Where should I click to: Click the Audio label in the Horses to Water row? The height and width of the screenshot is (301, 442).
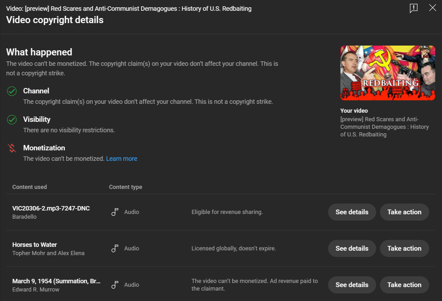click(x=131, y=248)
